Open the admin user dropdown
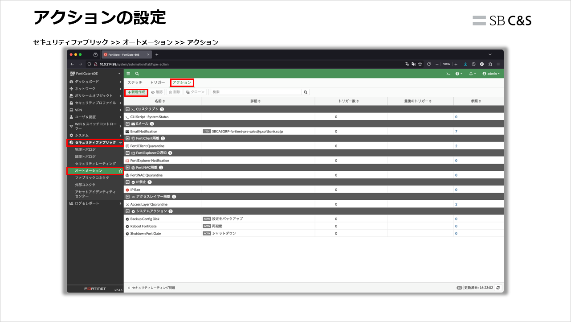 pyautogui.click(x=491, y=74)
